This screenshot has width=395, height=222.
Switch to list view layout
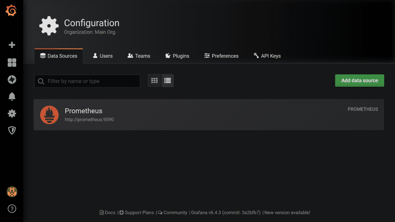pos(167,81)
